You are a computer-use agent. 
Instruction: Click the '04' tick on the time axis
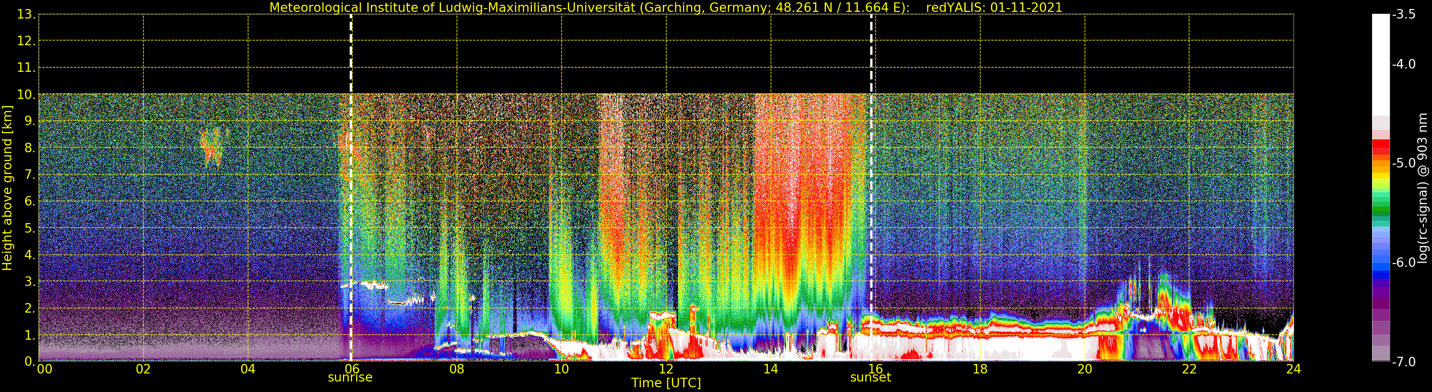coord(248,369)
